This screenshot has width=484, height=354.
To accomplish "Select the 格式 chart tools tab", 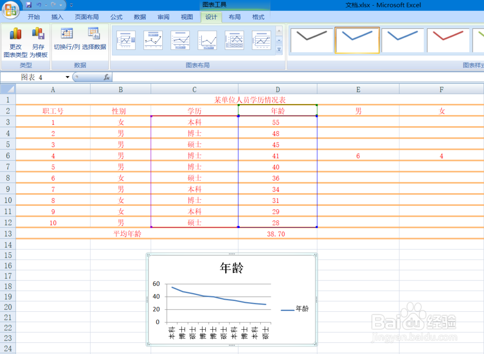I will tap(258, 17).
